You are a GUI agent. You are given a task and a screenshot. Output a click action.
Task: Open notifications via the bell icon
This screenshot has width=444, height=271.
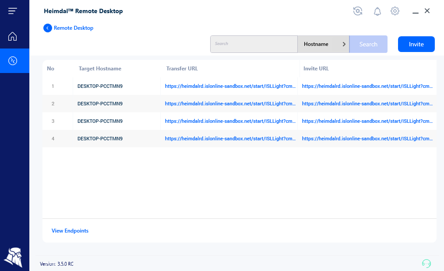(377, 11)
